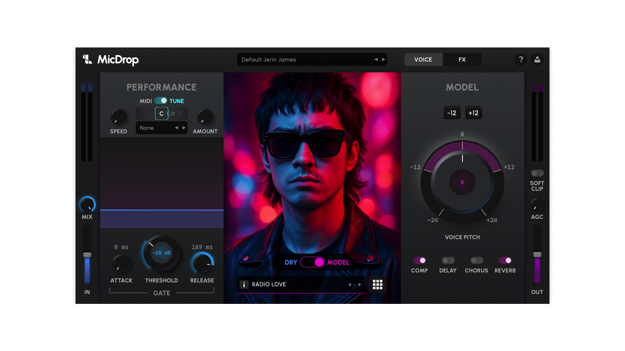Viewport: 625px width, 351px height.
Task: Toggle the MIDI/TUNE switch
Action: click(161, 101)
